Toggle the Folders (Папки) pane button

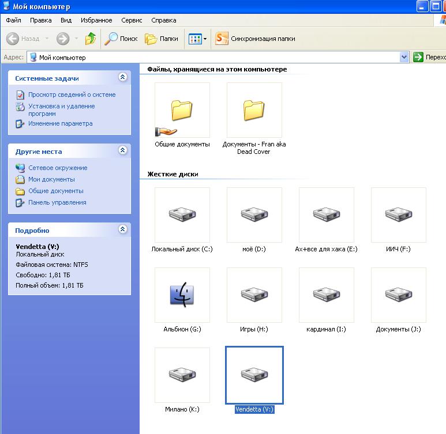(162, 39)
